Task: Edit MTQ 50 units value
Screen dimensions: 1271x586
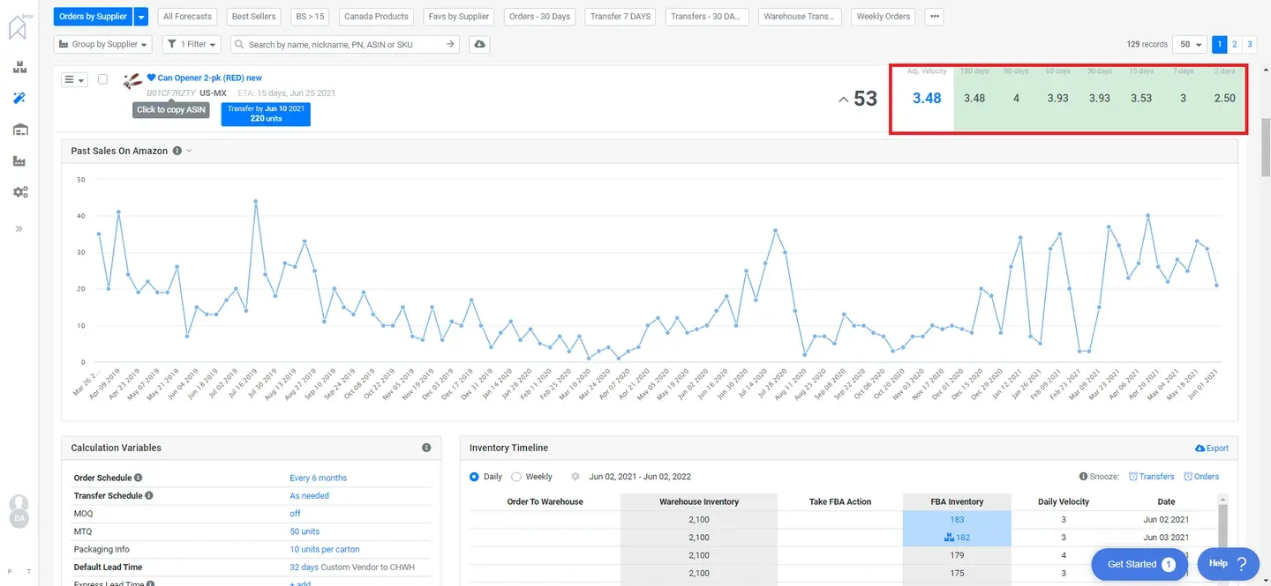Action: [305, 531]
